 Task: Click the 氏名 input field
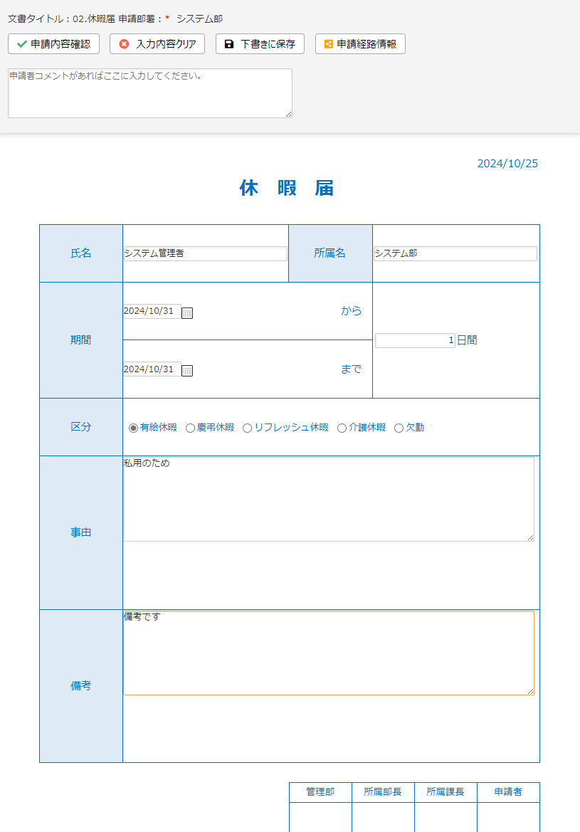click(206, 253)
